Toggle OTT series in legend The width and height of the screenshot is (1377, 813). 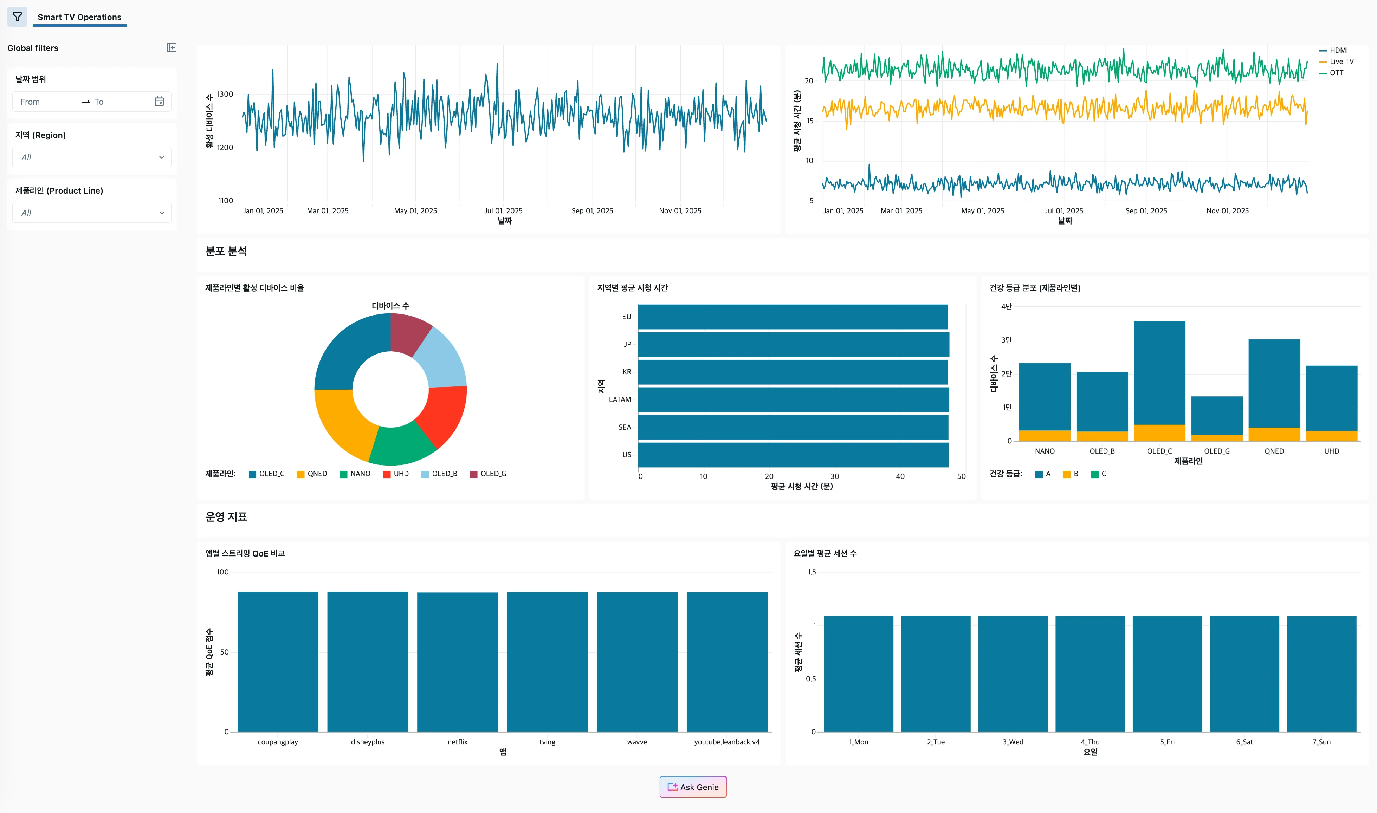coord(1331,73)
